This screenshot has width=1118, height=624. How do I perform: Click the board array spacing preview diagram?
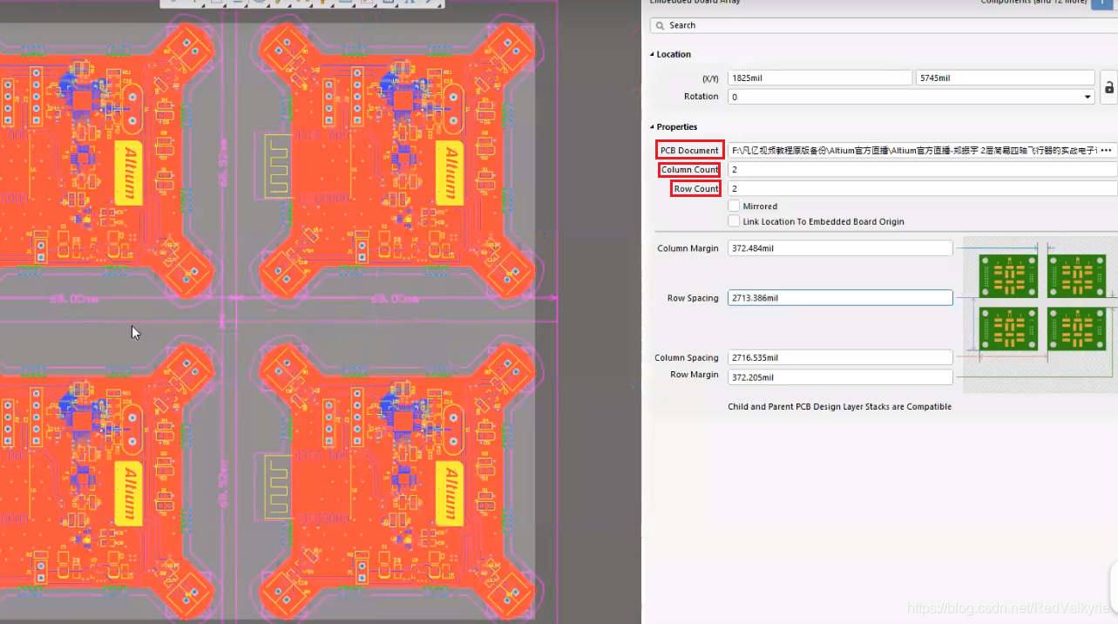(1040, 316)
